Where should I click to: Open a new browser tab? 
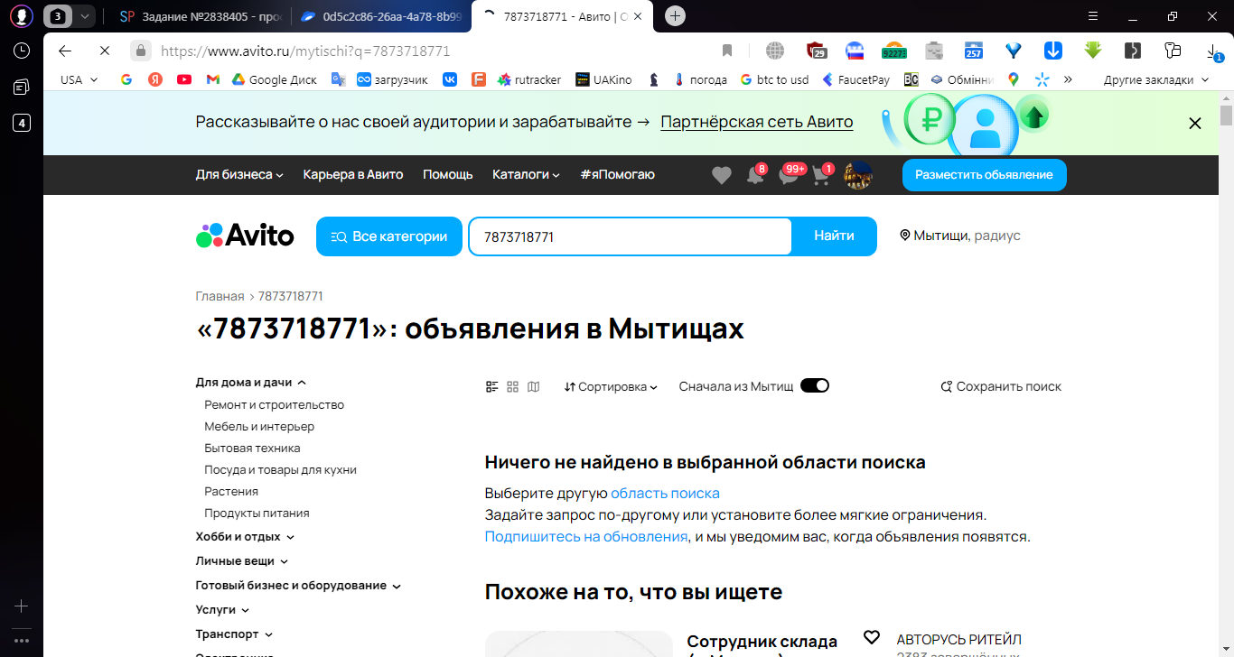click(675, 15)
